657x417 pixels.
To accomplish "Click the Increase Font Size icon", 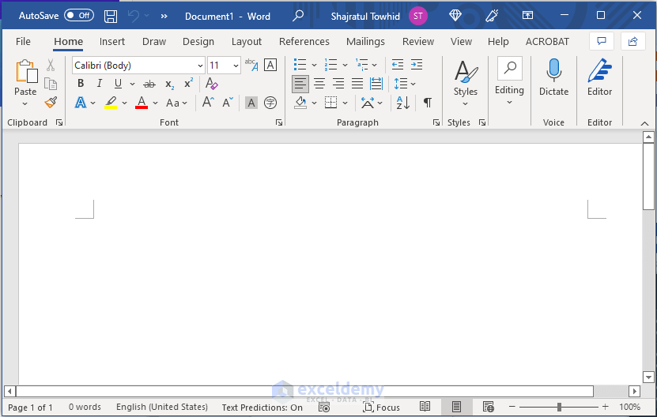I will 208,103.
